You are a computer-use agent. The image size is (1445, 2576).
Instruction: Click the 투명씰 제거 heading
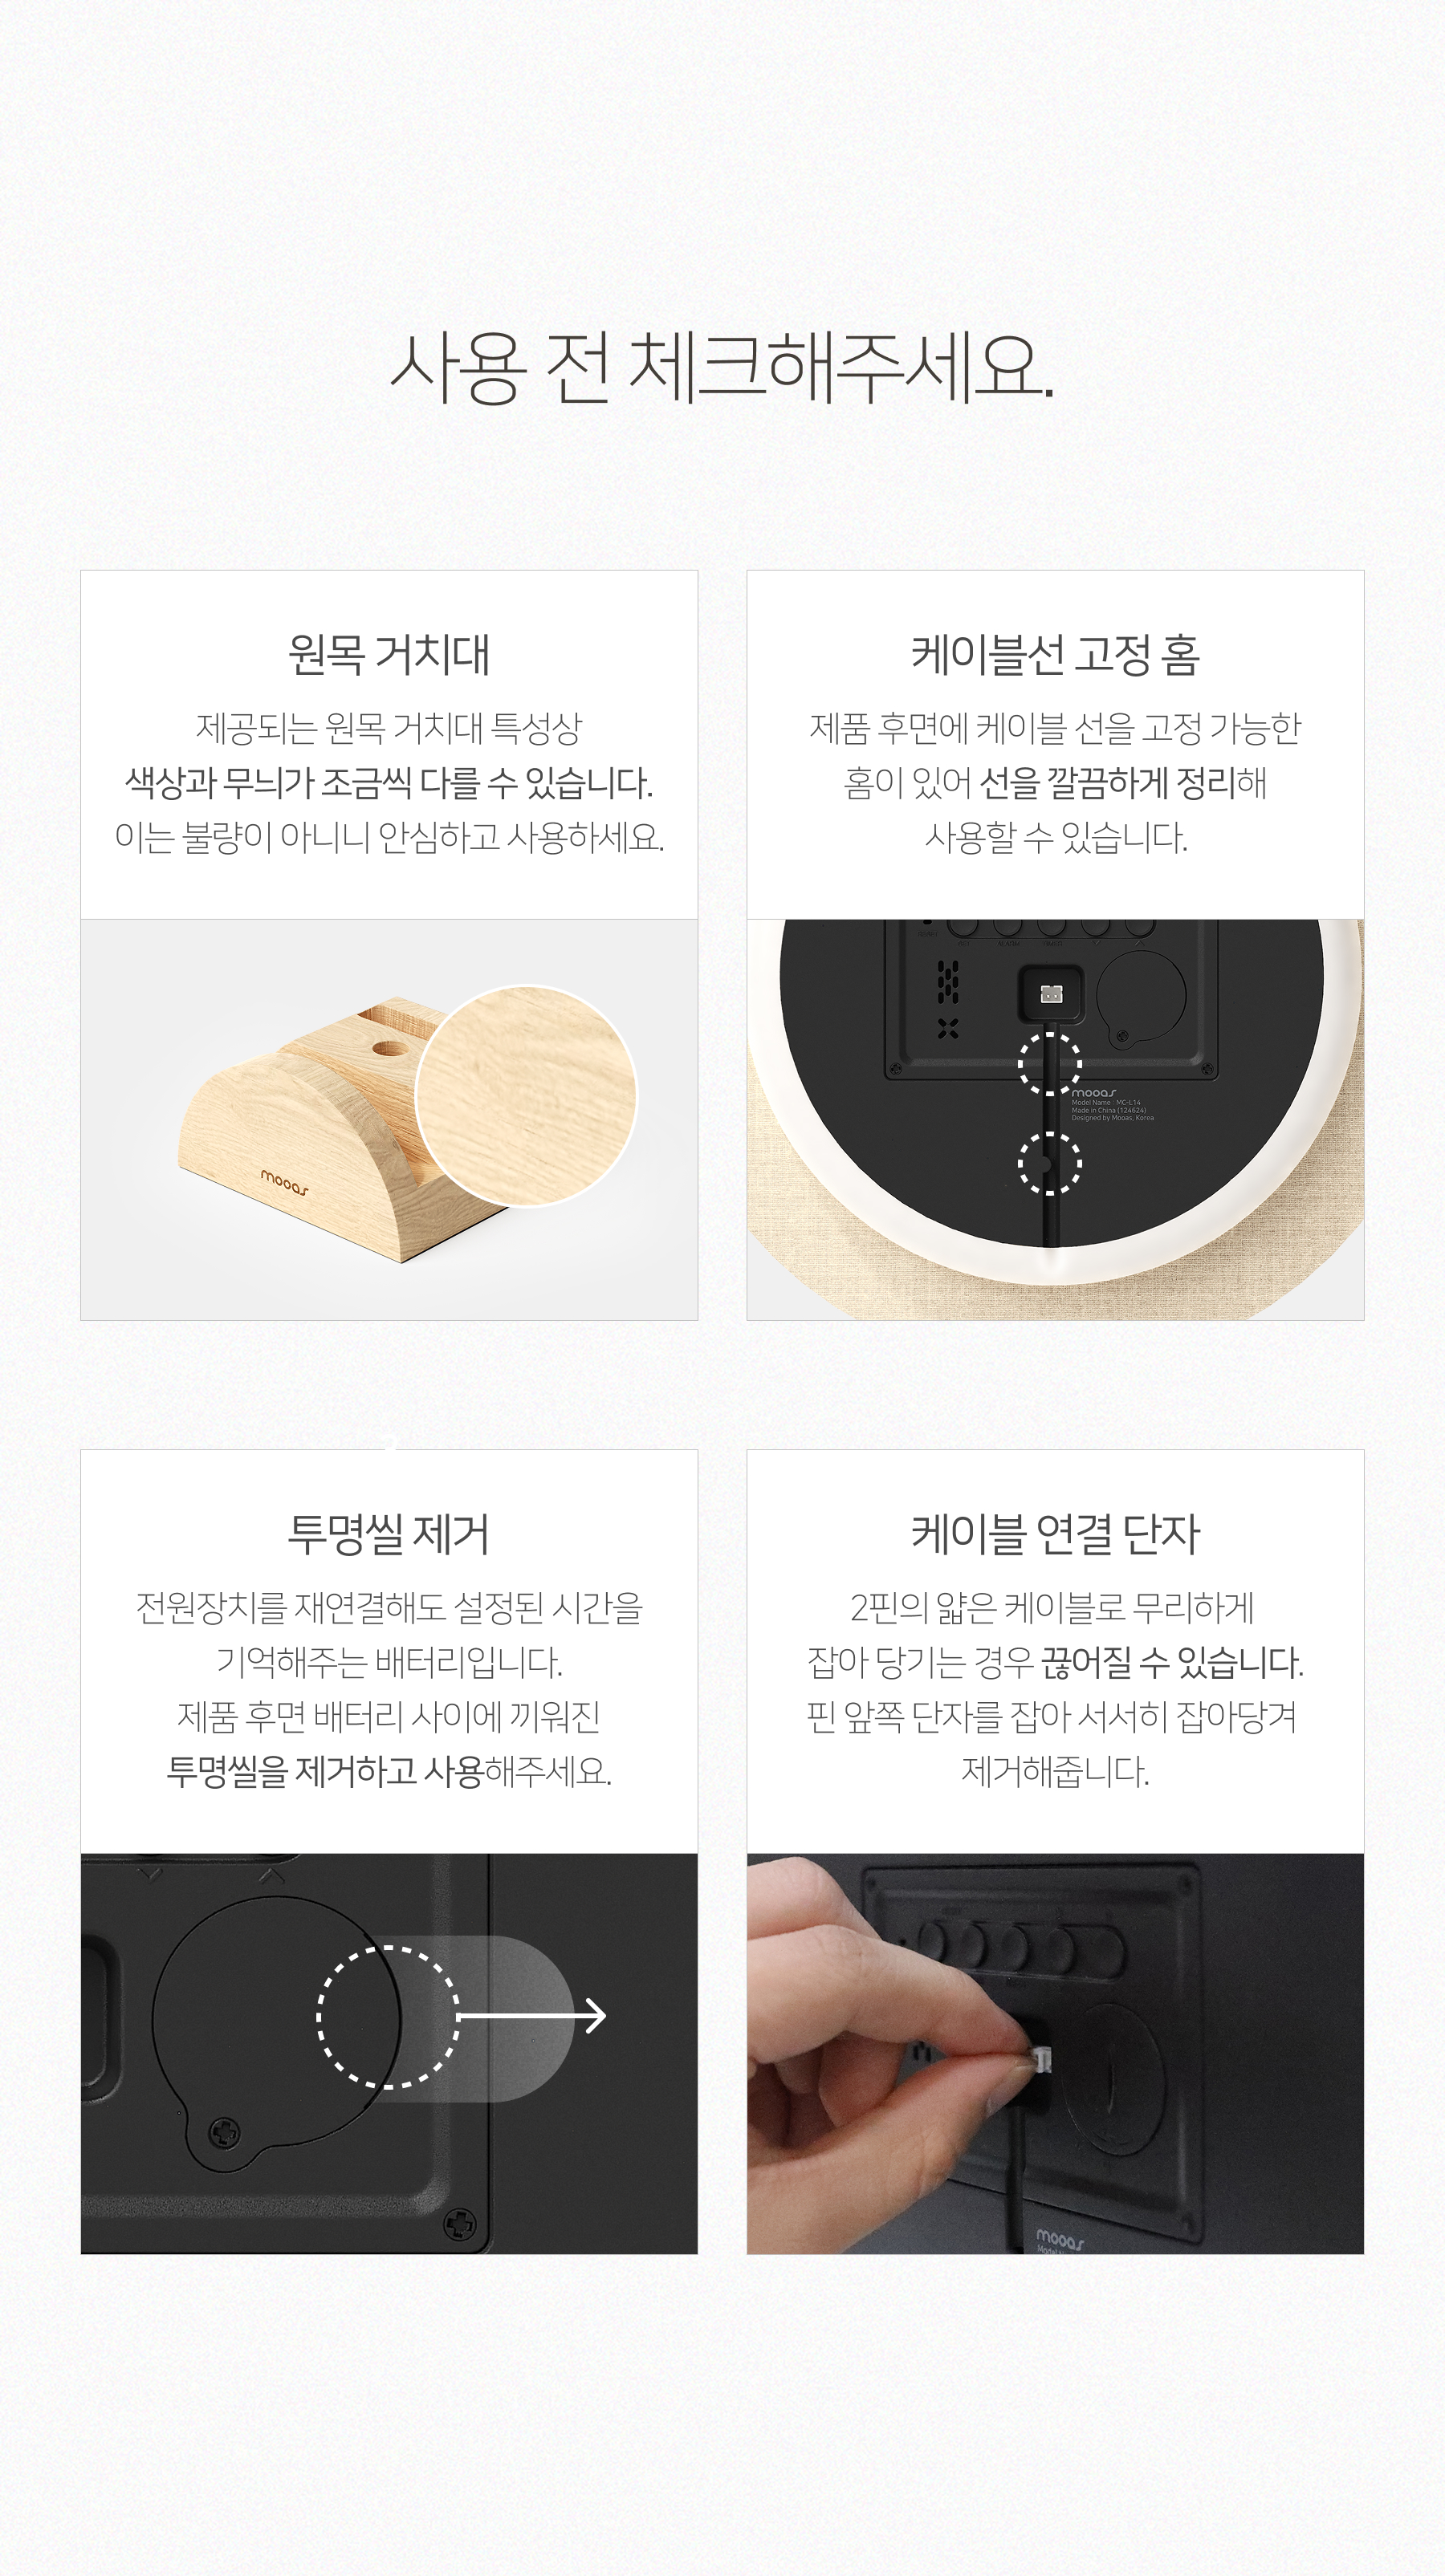pyautogui.click(x=389, y=1534)
